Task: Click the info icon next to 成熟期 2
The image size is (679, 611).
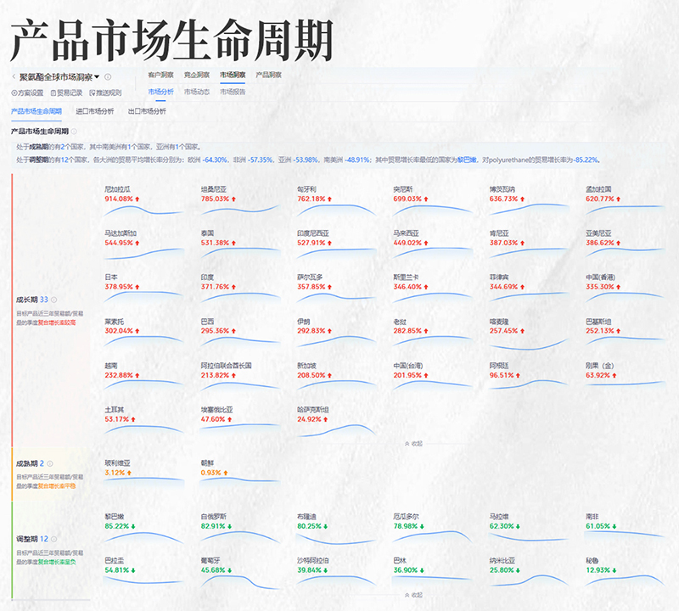Action: [51, 464]
